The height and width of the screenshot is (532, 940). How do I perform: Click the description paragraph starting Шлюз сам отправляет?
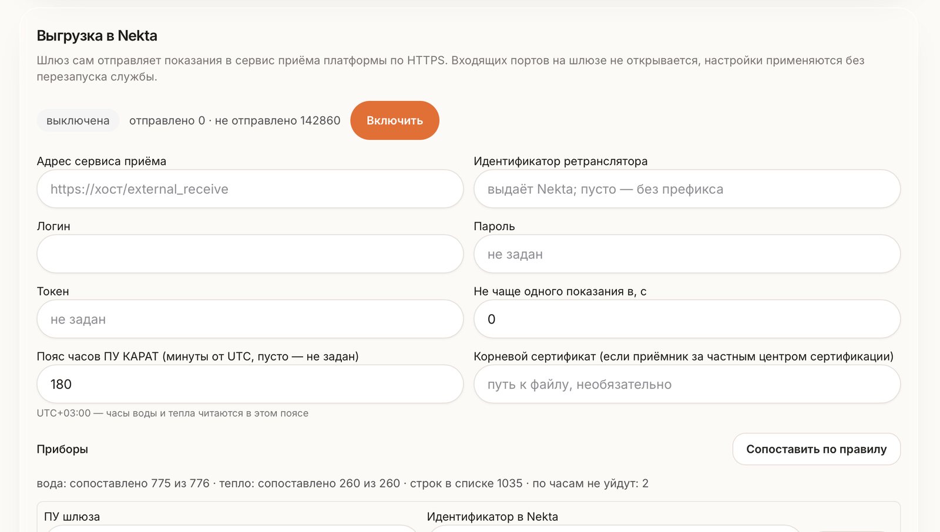pyautogui.click(x=451, y=68)
